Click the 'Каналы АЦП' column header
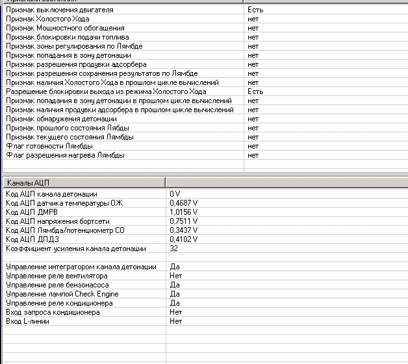This screenshot has width=408, height=364. pyautogui.click(x=83, y=182)
